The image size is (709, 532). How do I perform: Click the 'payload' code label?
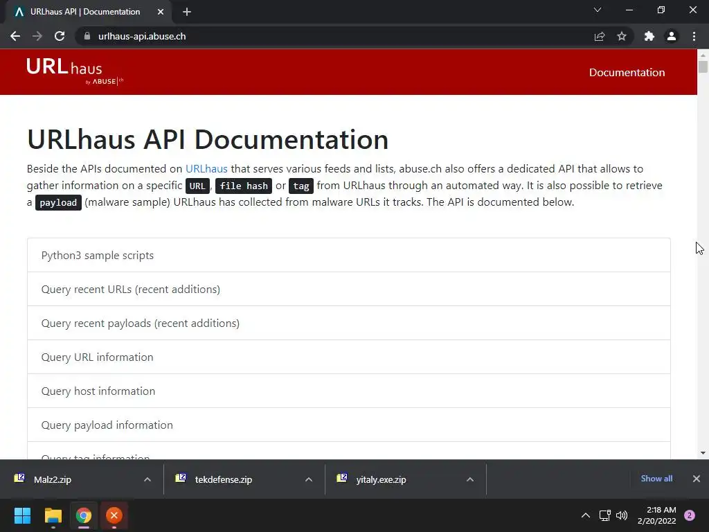[x=58, y=203]
